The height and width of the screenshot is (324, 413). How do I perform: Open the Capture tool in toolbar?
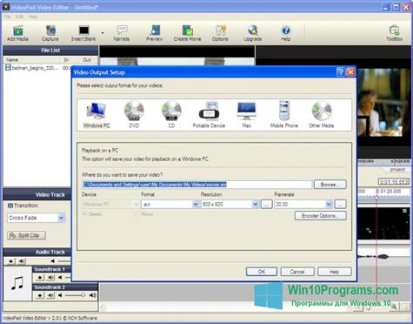[x=50, y=33]
